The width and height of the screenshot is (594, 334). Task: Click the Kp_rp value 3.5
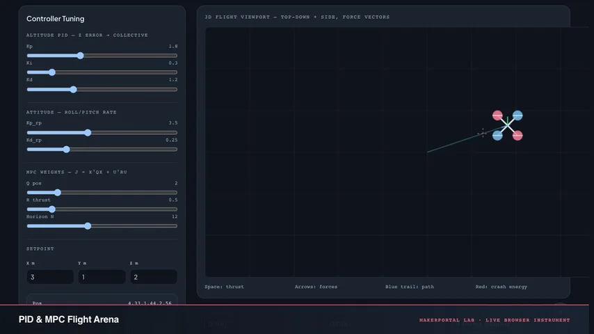click(x=173, y=123)
